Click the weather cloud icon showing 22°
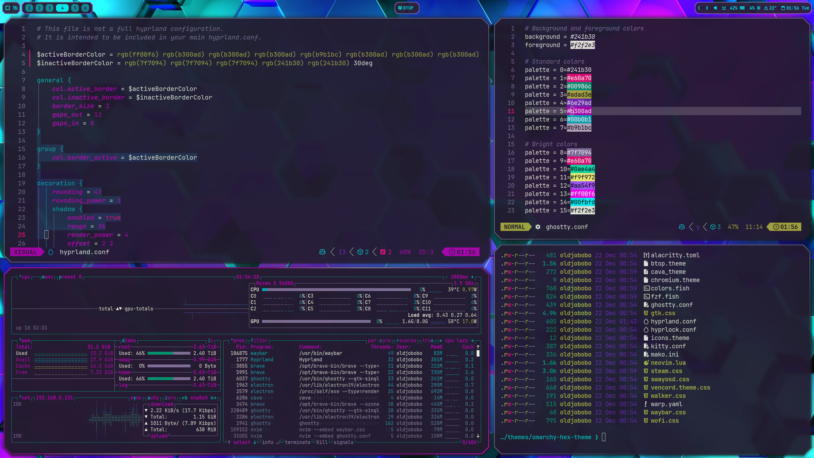The height and width of the screenshot is (458, 814). [x=766, y=8]
